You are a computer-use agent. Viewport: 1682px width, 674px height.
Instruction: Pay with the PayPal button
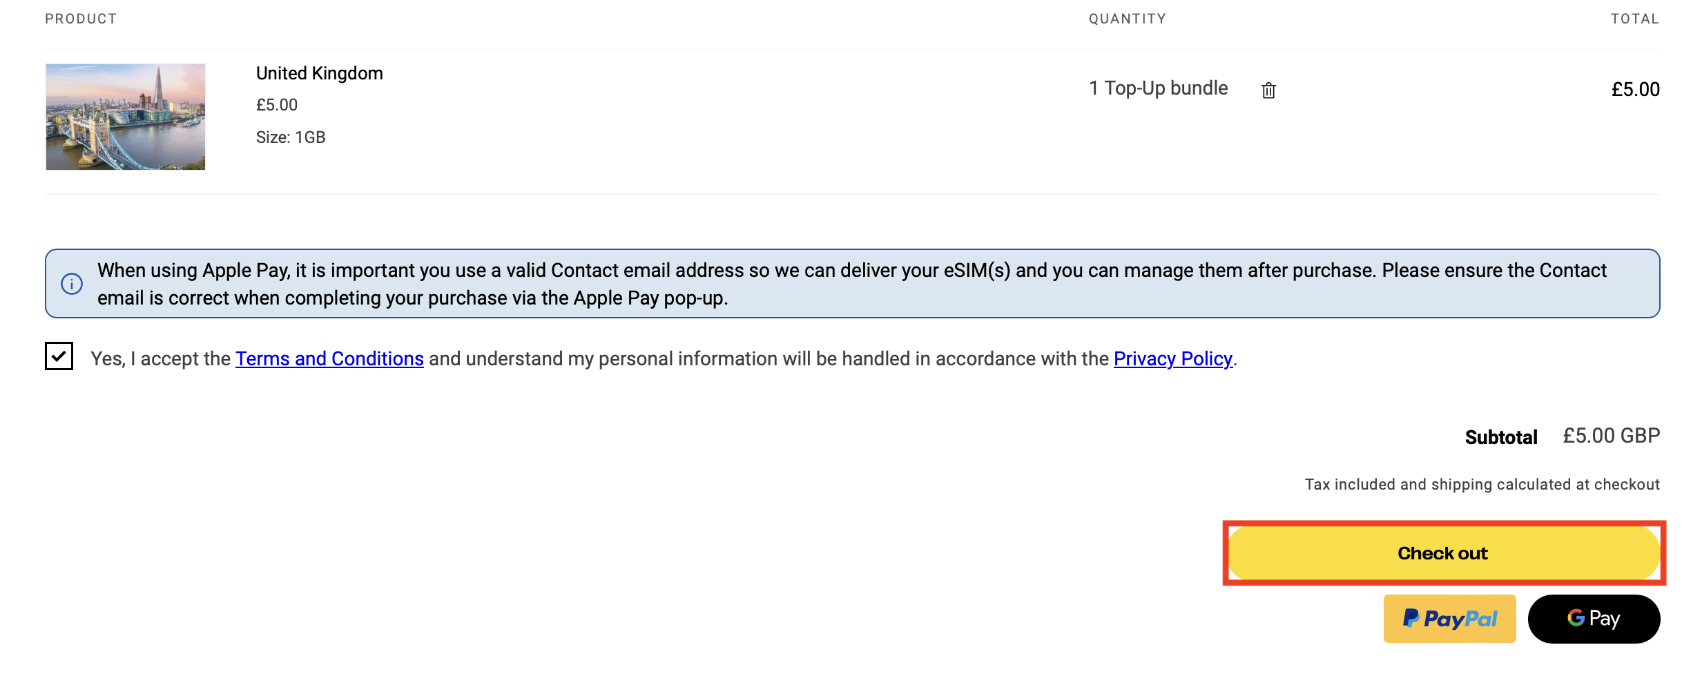click(x=1449, y=619)
